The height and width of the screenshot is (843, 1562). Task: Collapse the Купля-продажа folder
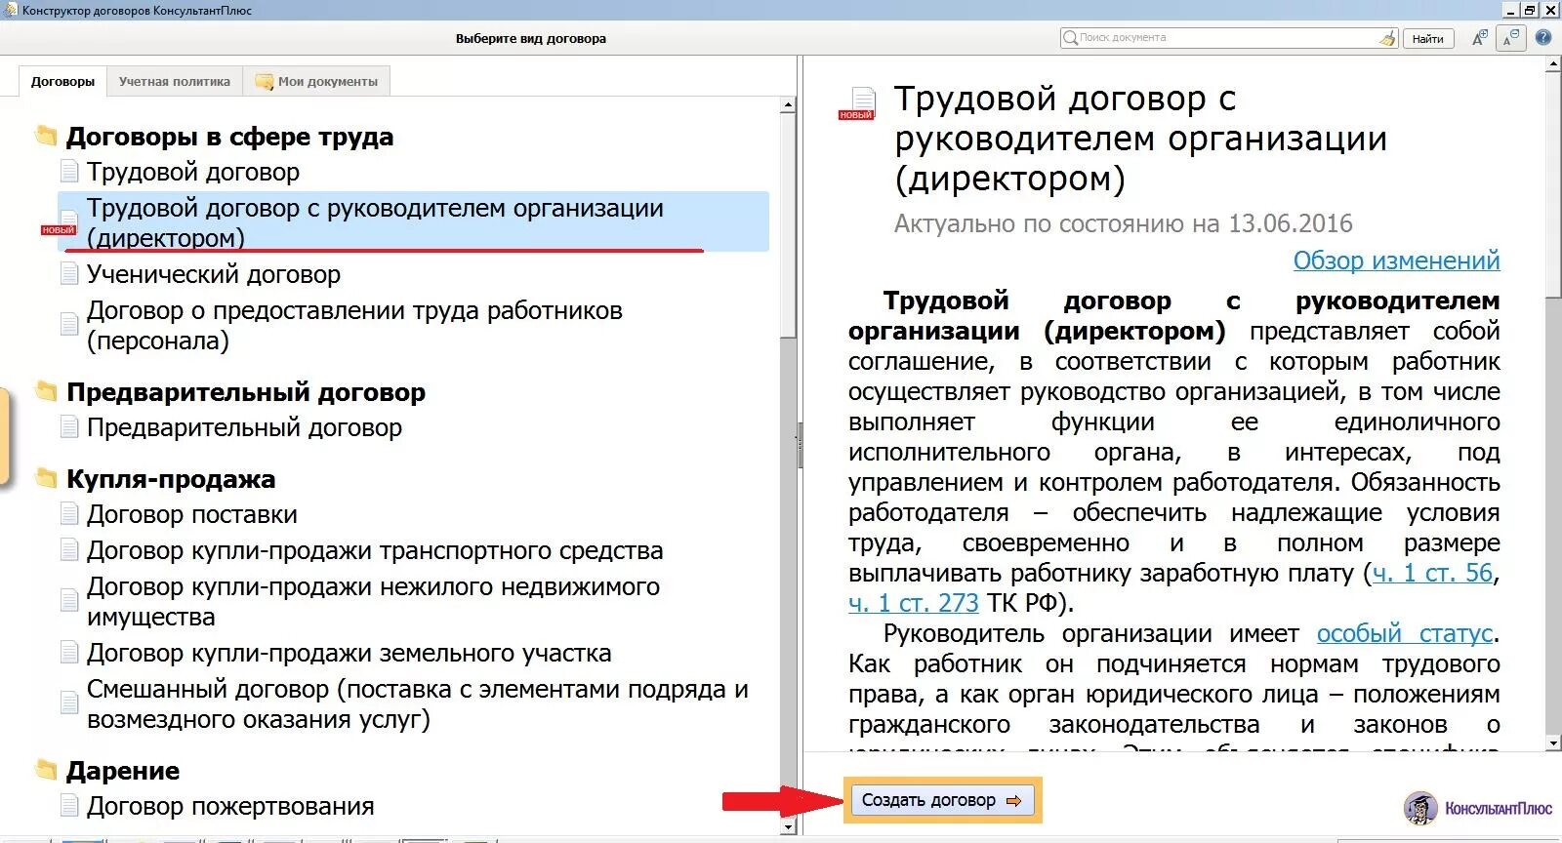click(46, 477)
